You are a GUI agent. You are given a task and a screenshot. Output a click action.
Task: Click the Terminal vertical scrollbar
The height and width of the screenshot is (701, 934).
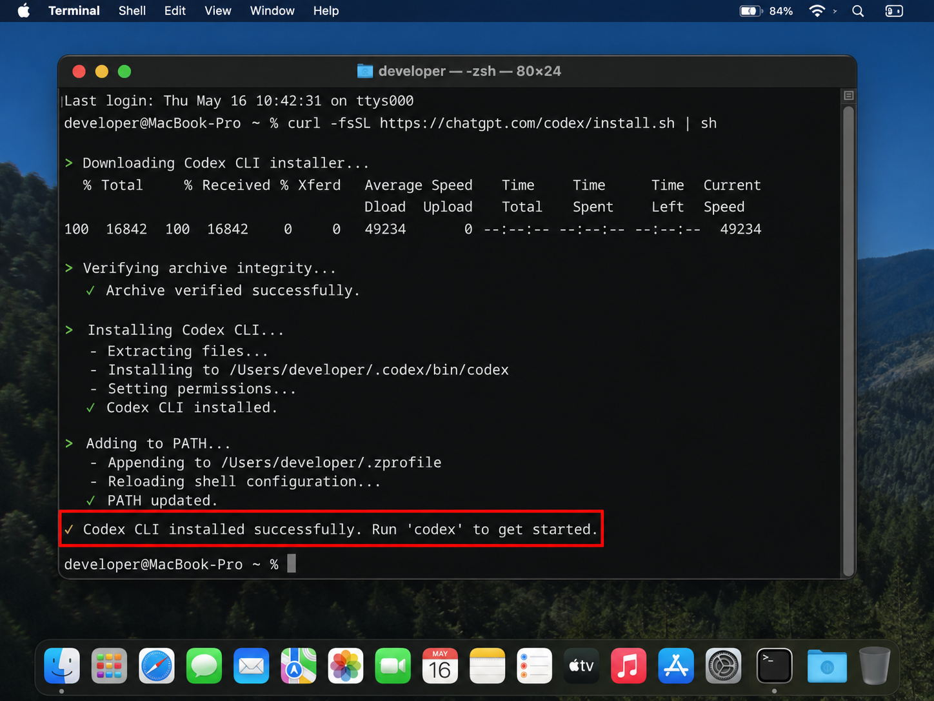(x=849, y=341)
